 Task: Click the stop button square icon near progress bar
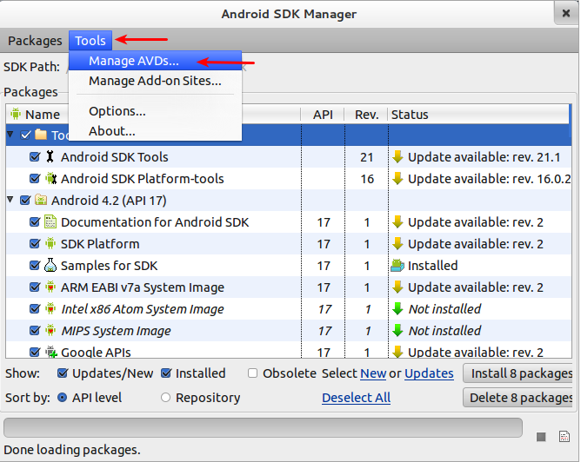point(541,437)
